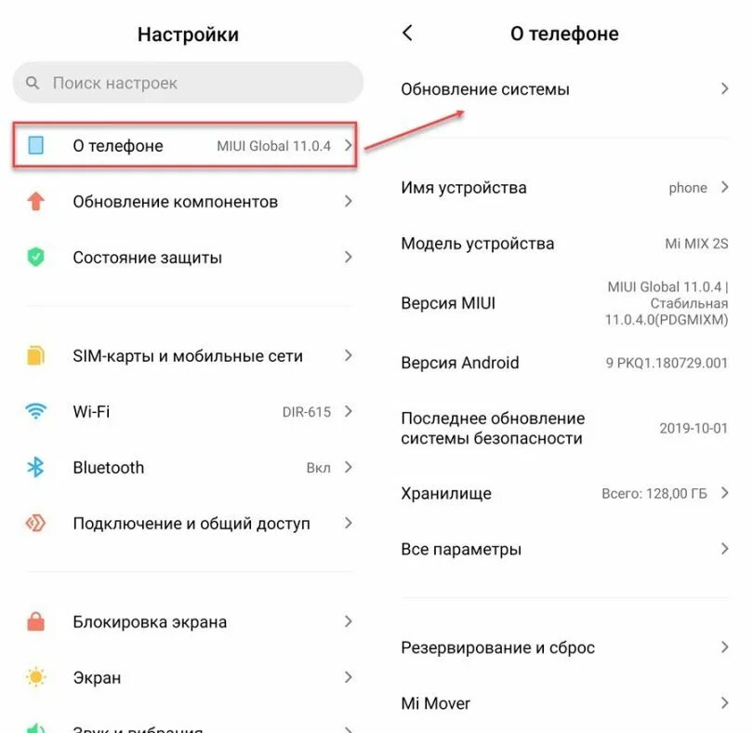
Task: Open Резервирование и сброс
Action: click(564, 647)
